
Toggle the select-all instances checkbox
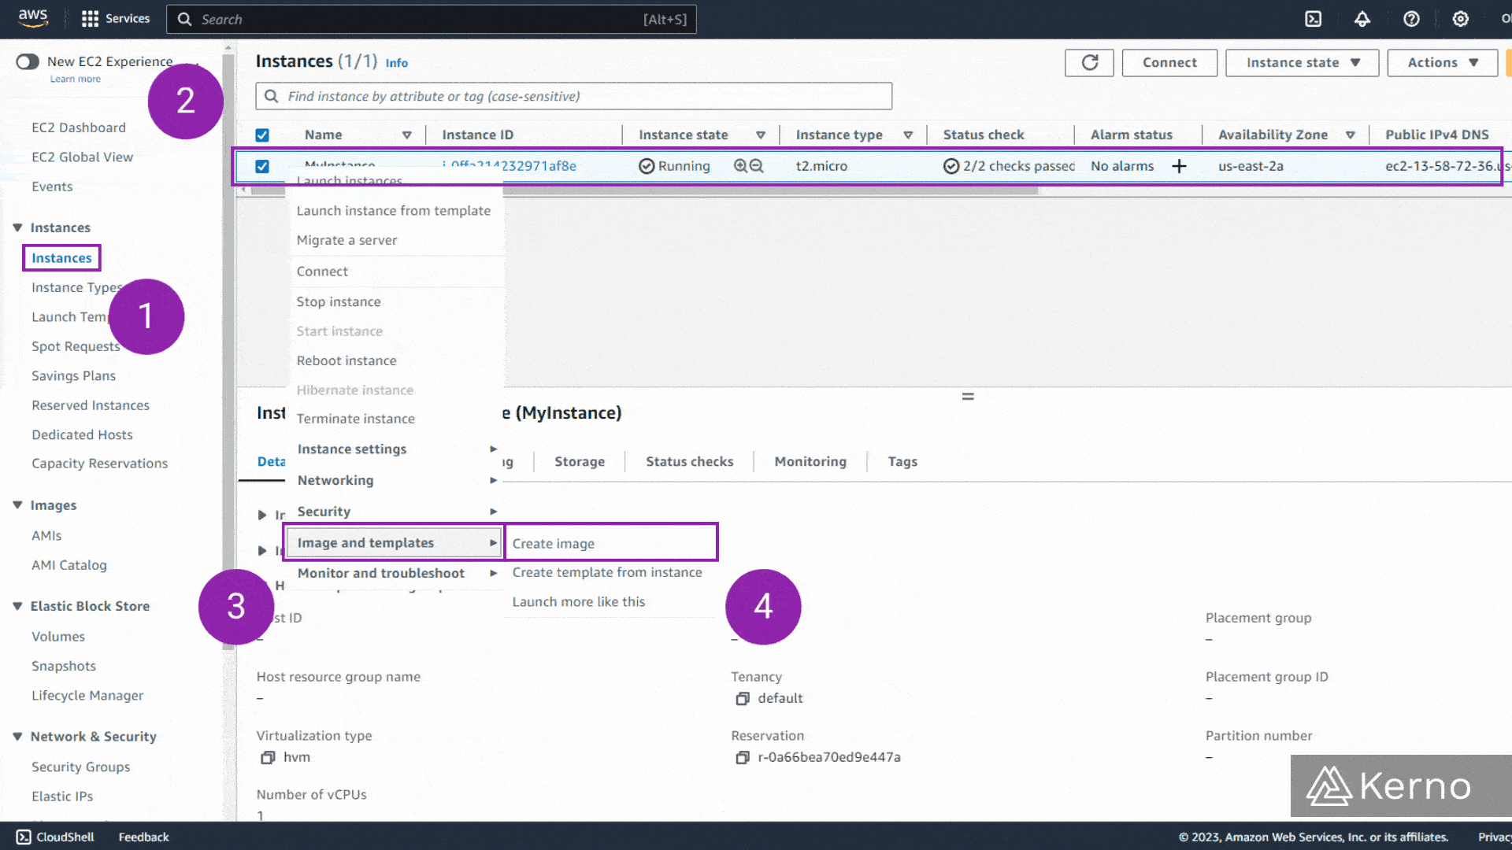[x=262, y=135]
